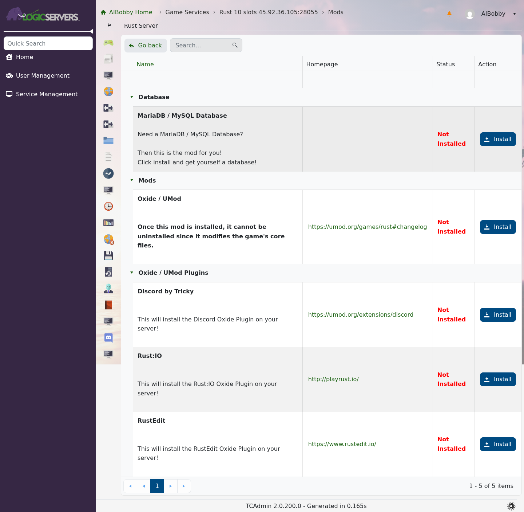Image resolution: width=524 pixels, height=512 pixels.
Task: Install MariaDB / MySQL Database
Action: 498,139
